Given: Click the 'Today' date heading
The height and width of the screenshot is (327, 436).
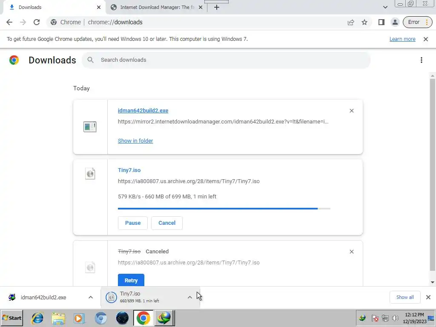Looking at the screenshot, I should (x=81, y=89).
